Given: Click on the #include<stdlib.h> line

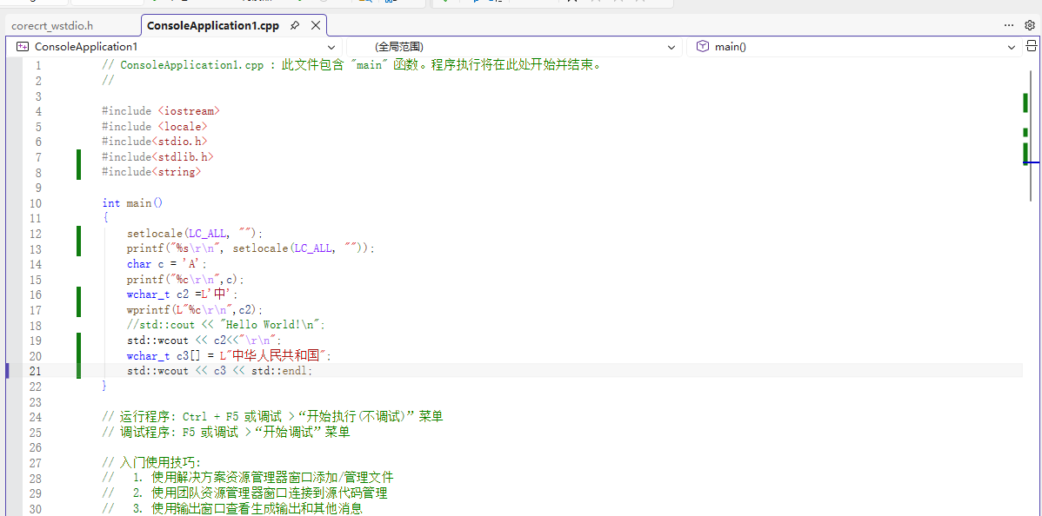Looking at the screenshot, I should [x=158, y=156].
